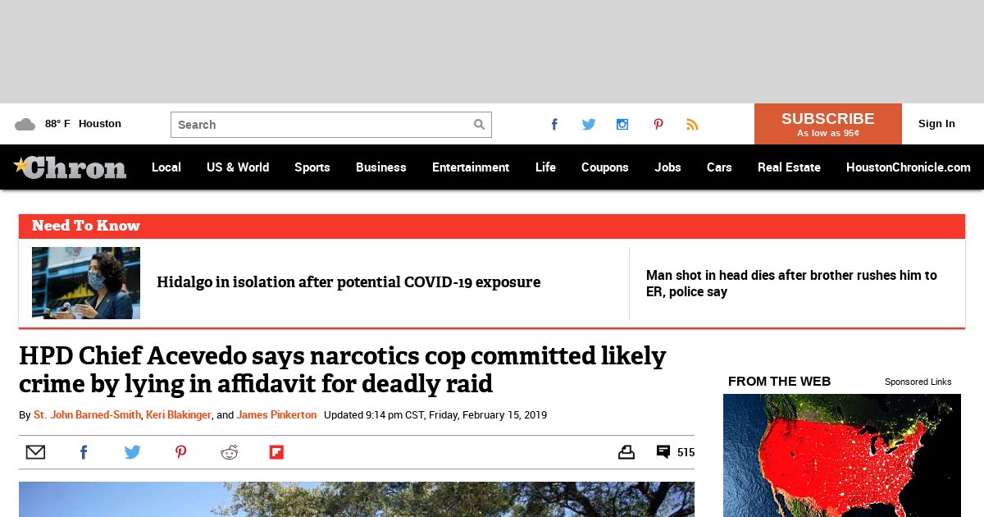This screenshot has width=984, height=517.
Task: Share article on Facebook
Action: point(83,452)
